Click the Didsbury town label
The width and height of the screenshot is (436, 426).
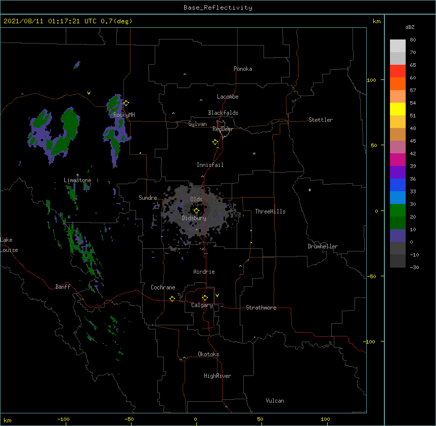click(194, 218)
